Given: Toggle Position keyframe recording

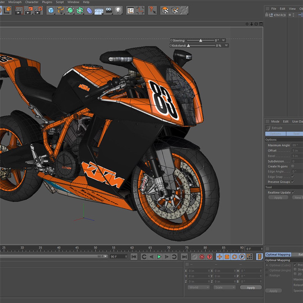Looking at the screenshot, I should [219, 257].
